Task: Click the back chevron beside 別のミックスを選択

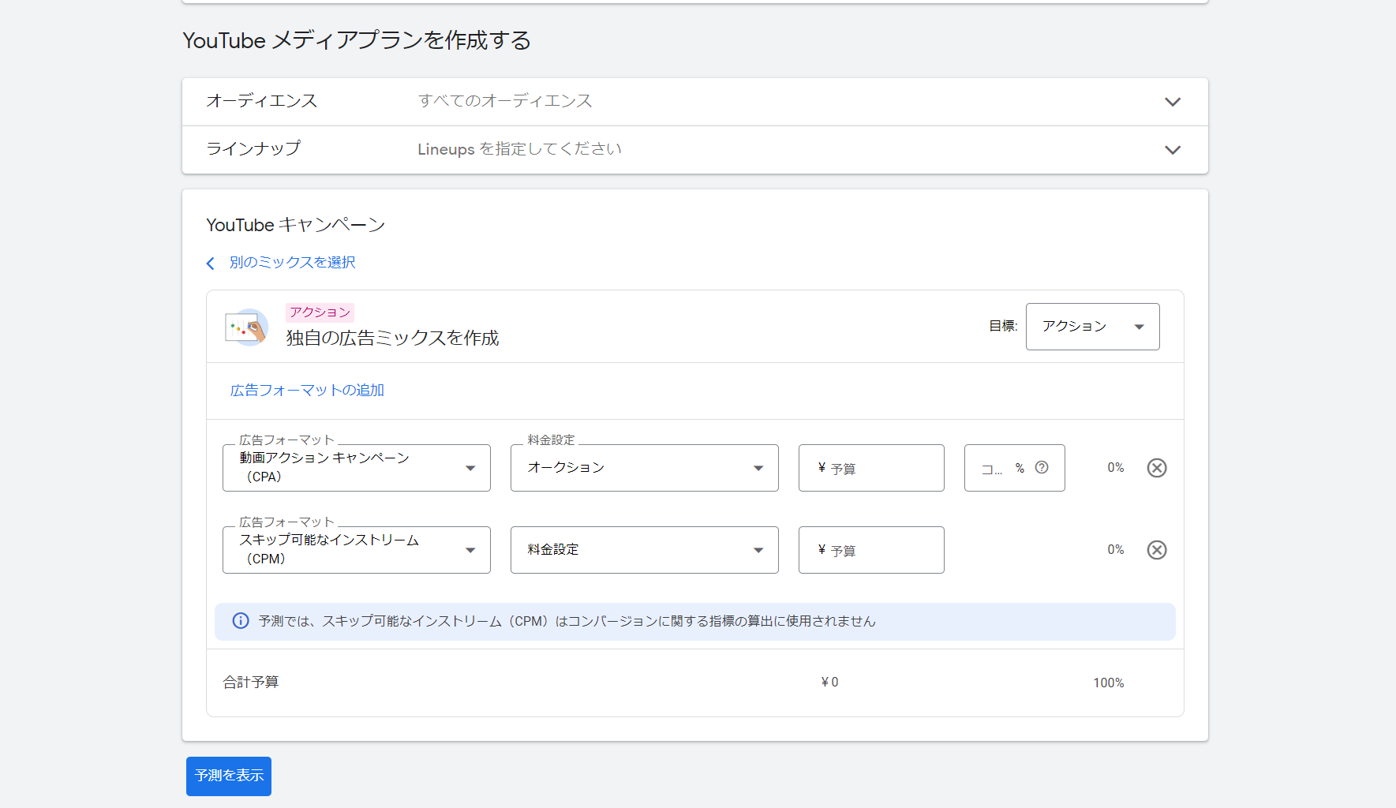Action: pos(210,263)
